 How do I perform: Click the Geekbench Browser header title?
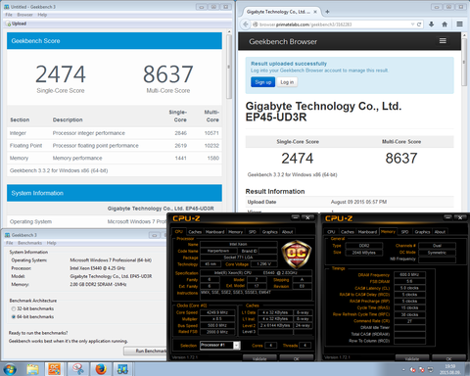(x=283, y=41)
